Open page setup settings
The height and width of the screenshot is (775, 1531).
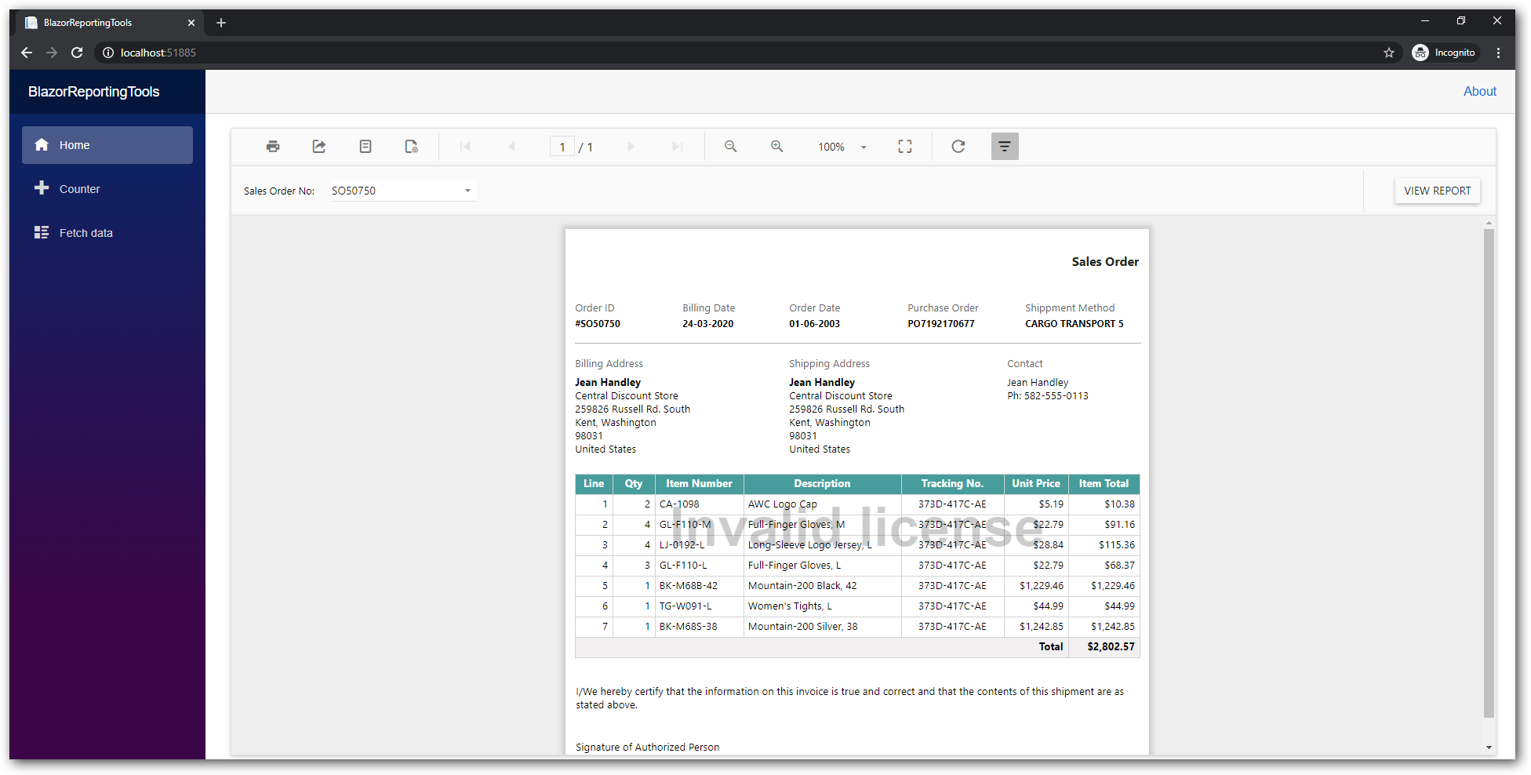tap(411, 146)
